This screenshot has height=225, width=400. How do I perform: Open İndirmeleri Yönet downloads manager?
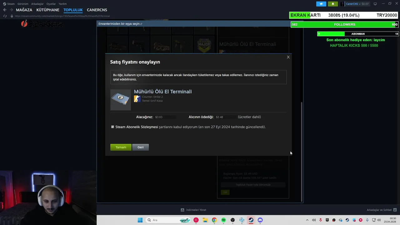pyautogui.click(x=193, y=210)
